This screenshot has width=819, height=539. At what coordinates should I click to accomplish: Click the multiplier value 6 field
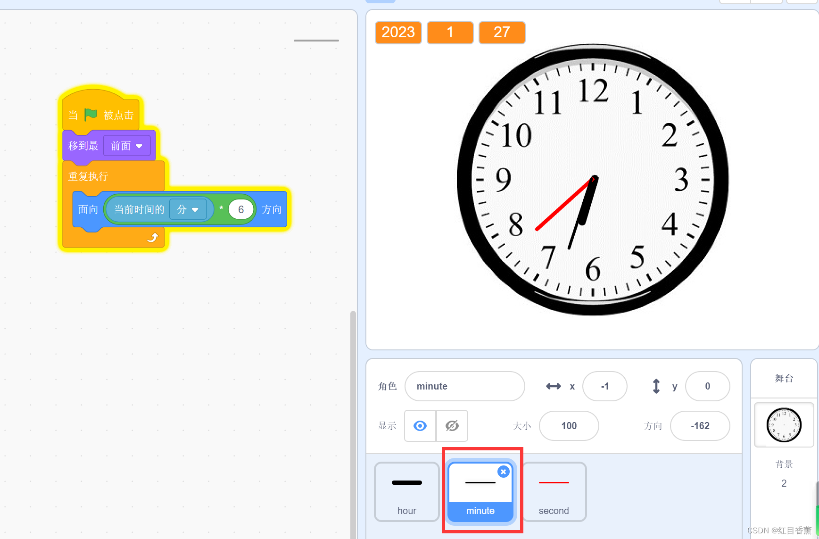click(241, 209)
